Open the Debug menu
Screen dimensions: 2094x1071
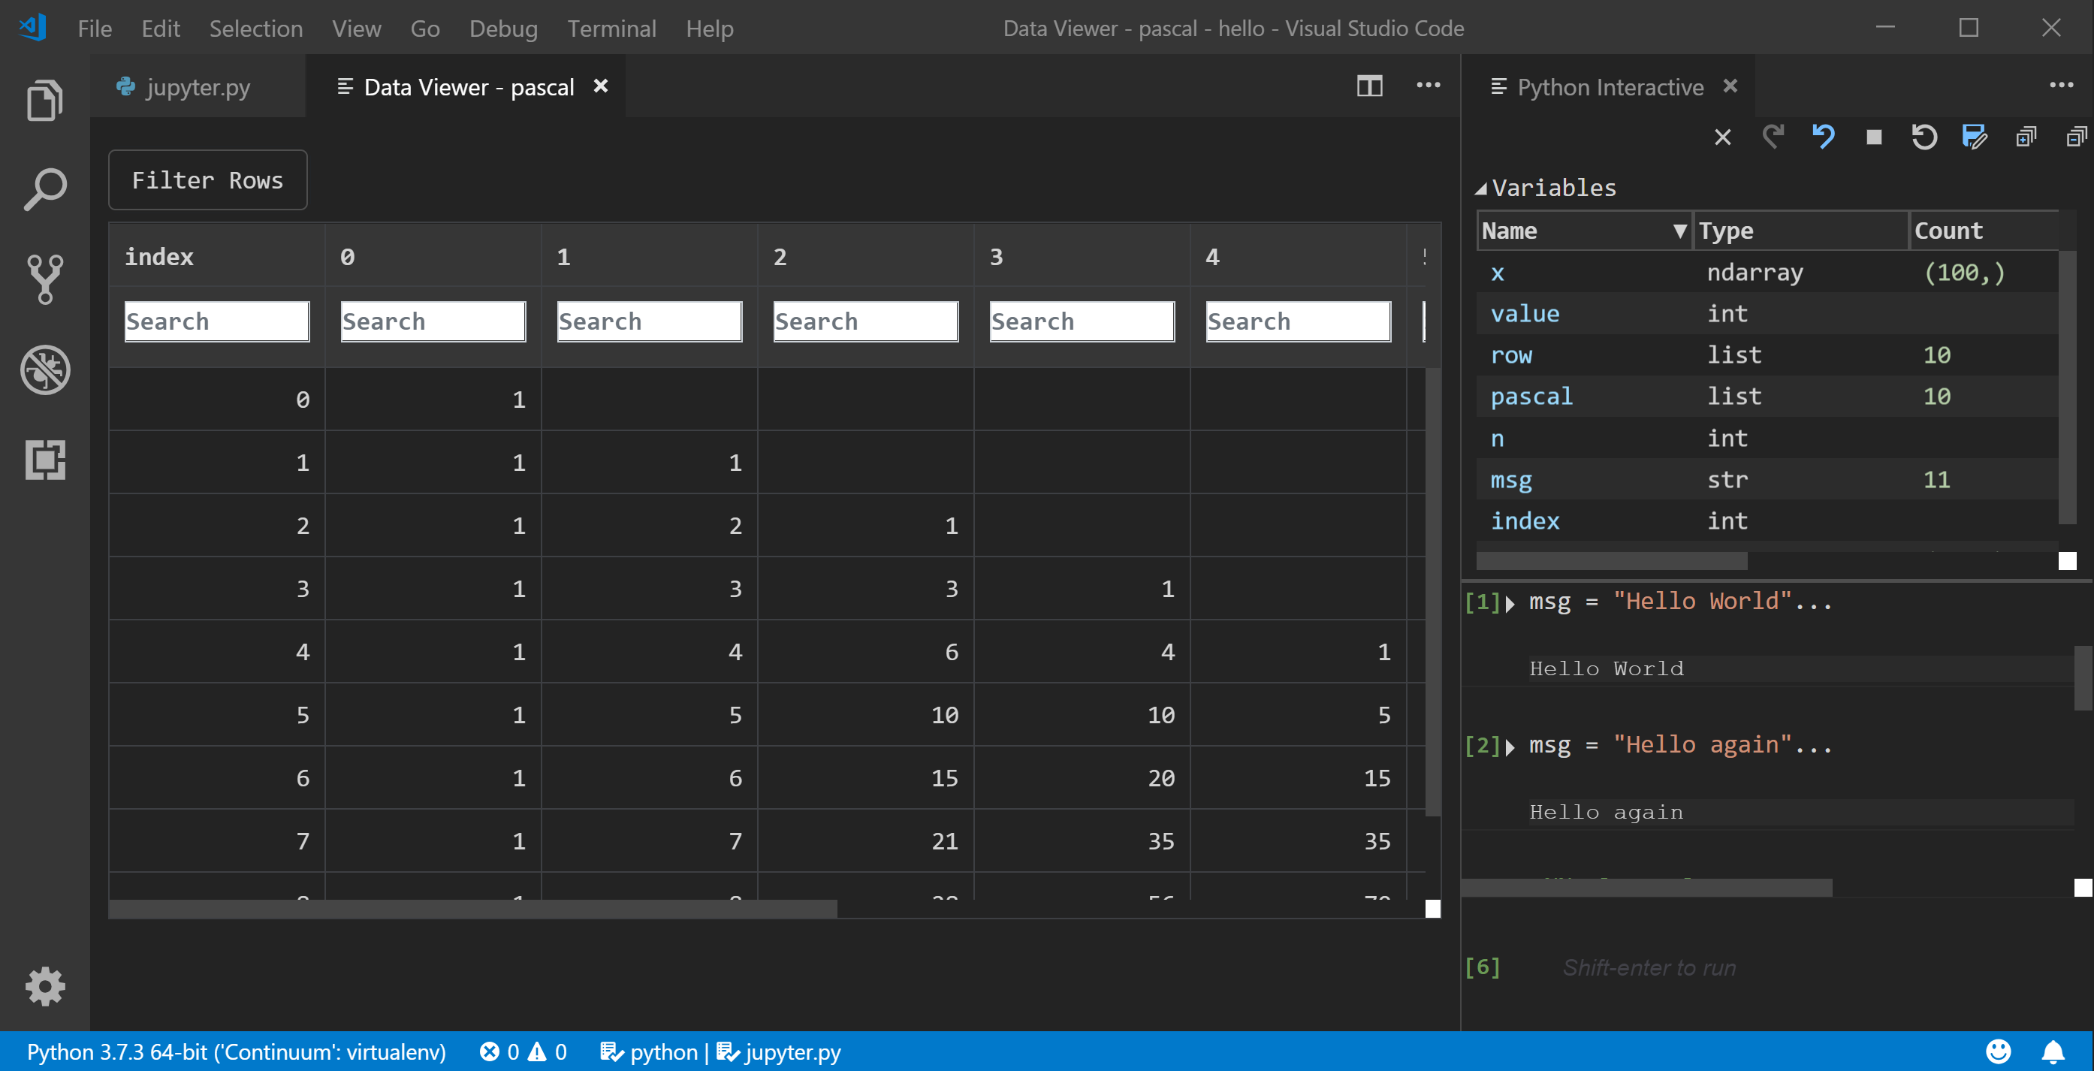tap(503, 29)
